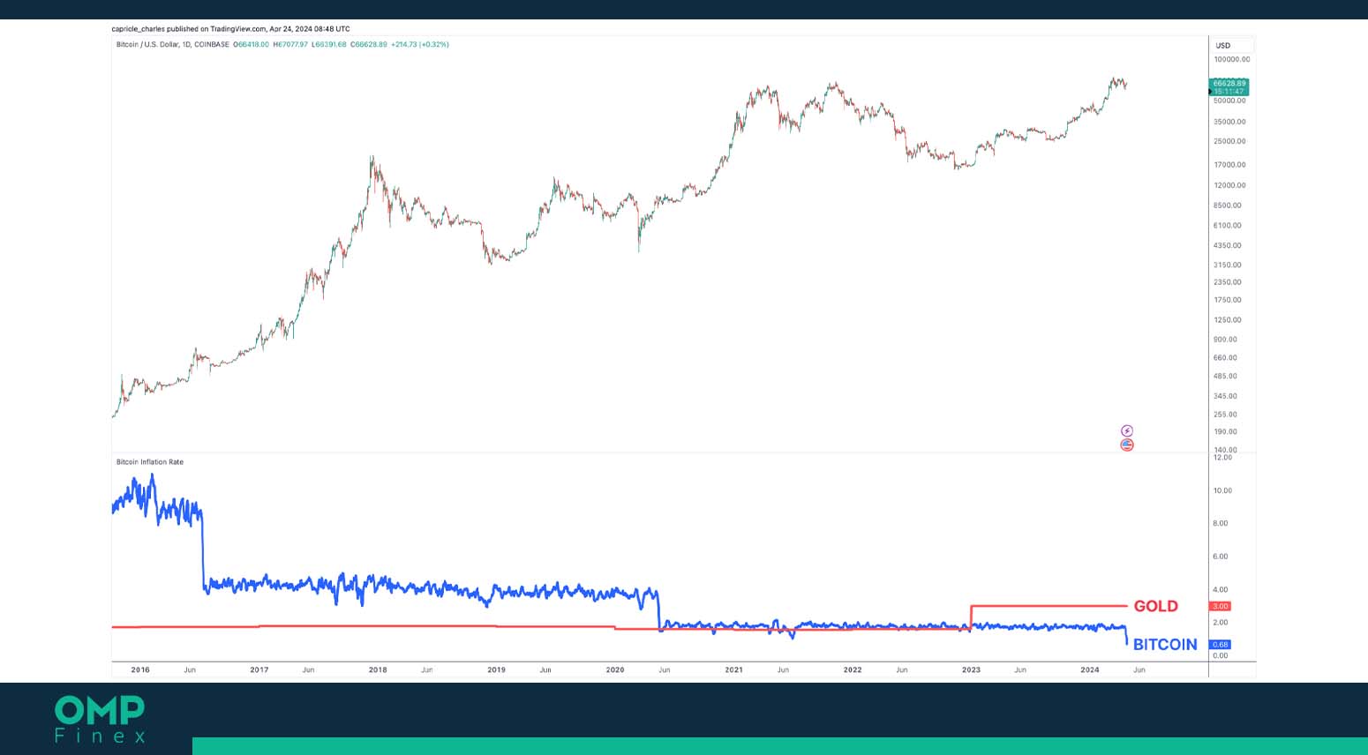Viewport: 1368px width, 755px height.
Task: Click the capriole_charles published on TradingView header
Action: (x=230, y=29)
